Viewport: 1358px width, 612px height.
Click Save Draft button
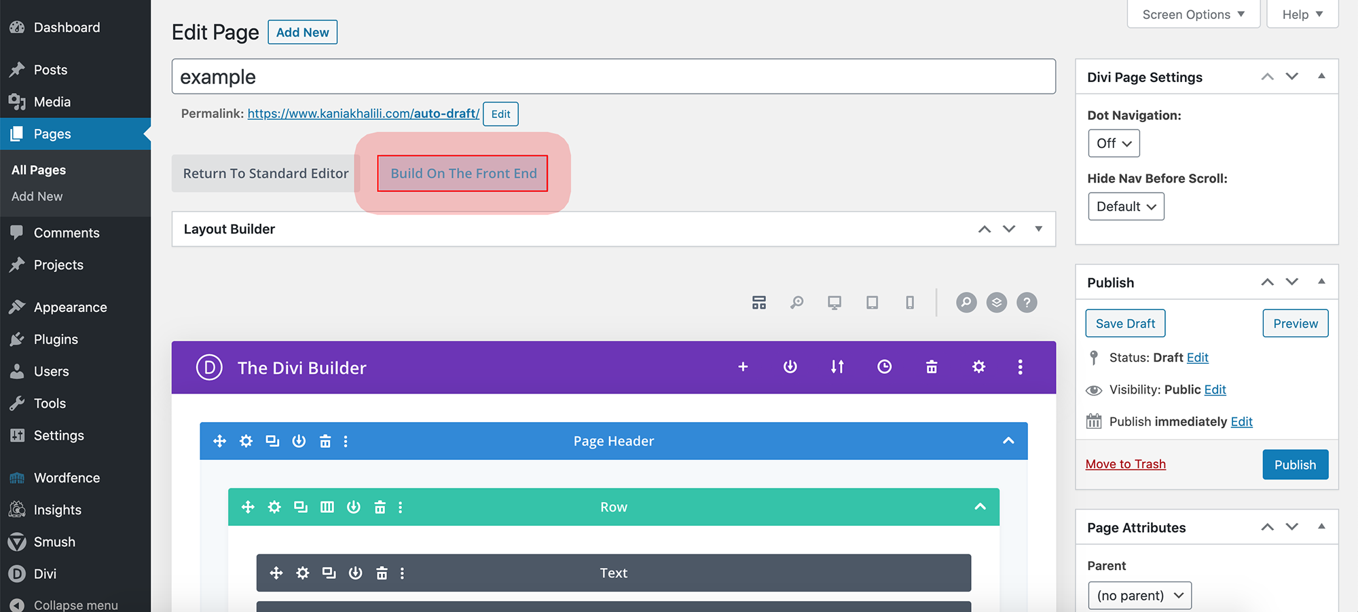[1125, 323]
